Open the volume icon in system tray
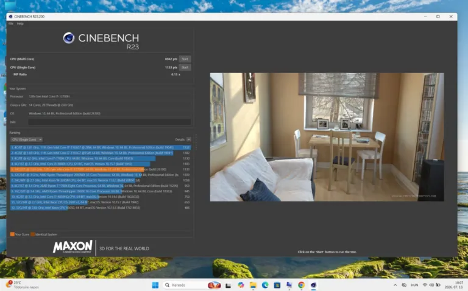Screen dimensions: 468x291 [431, 285]
